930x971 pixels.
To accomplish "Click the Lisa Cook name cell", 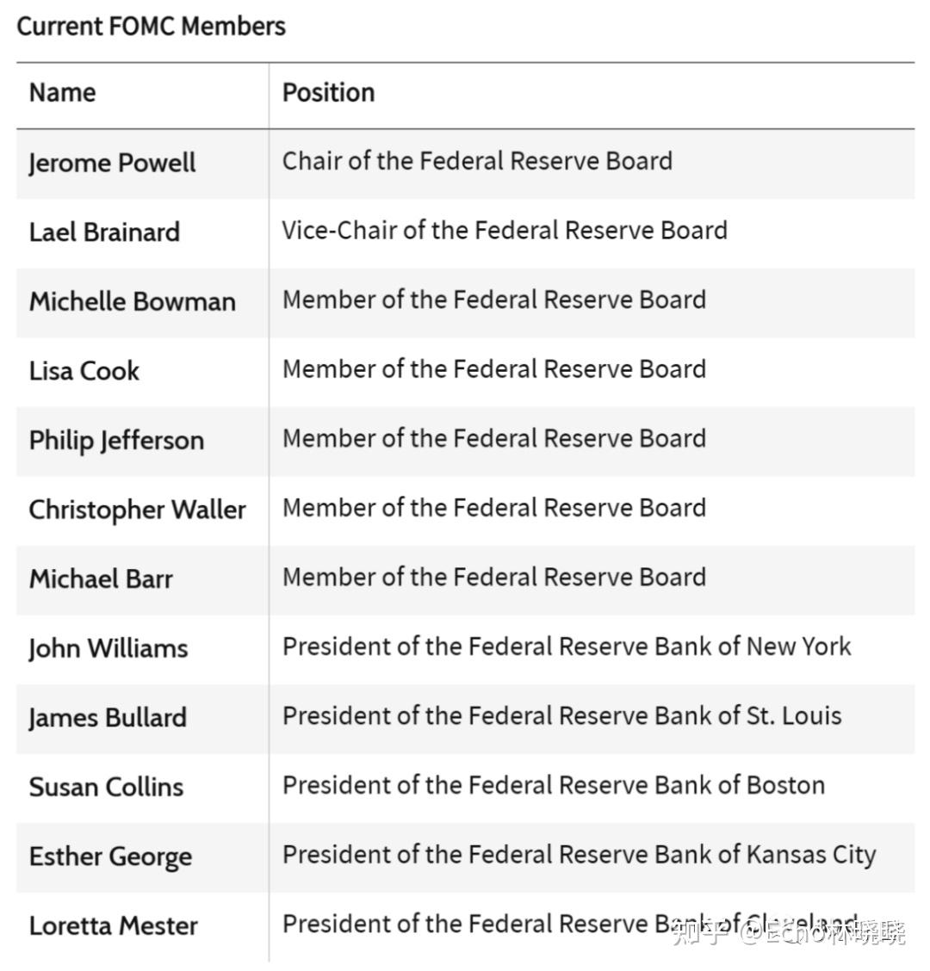I will pyautogui.click(x=84, y=371).
